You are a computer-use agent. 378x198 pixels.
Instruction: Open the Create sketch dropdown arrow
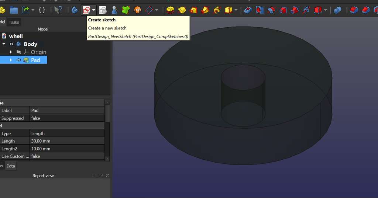coord(93,10)
